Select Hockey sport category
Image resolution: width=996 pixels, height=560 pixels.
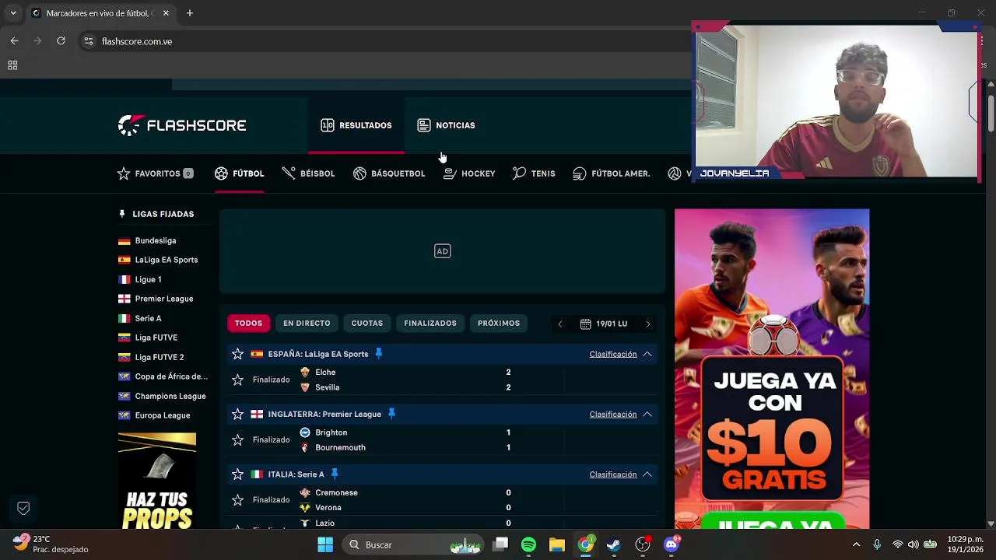pyautogui.click(x=469, y=173)
